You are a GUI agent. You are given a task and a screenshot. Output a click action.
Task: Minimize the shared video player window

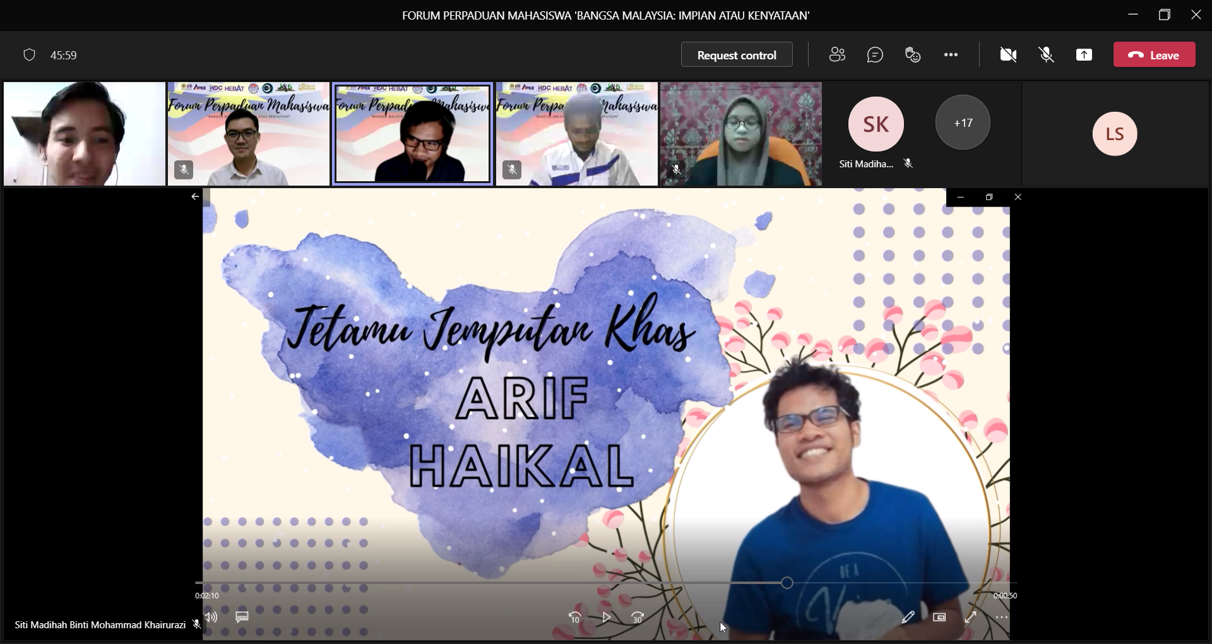pyautogui.click(x=960, y=197)
